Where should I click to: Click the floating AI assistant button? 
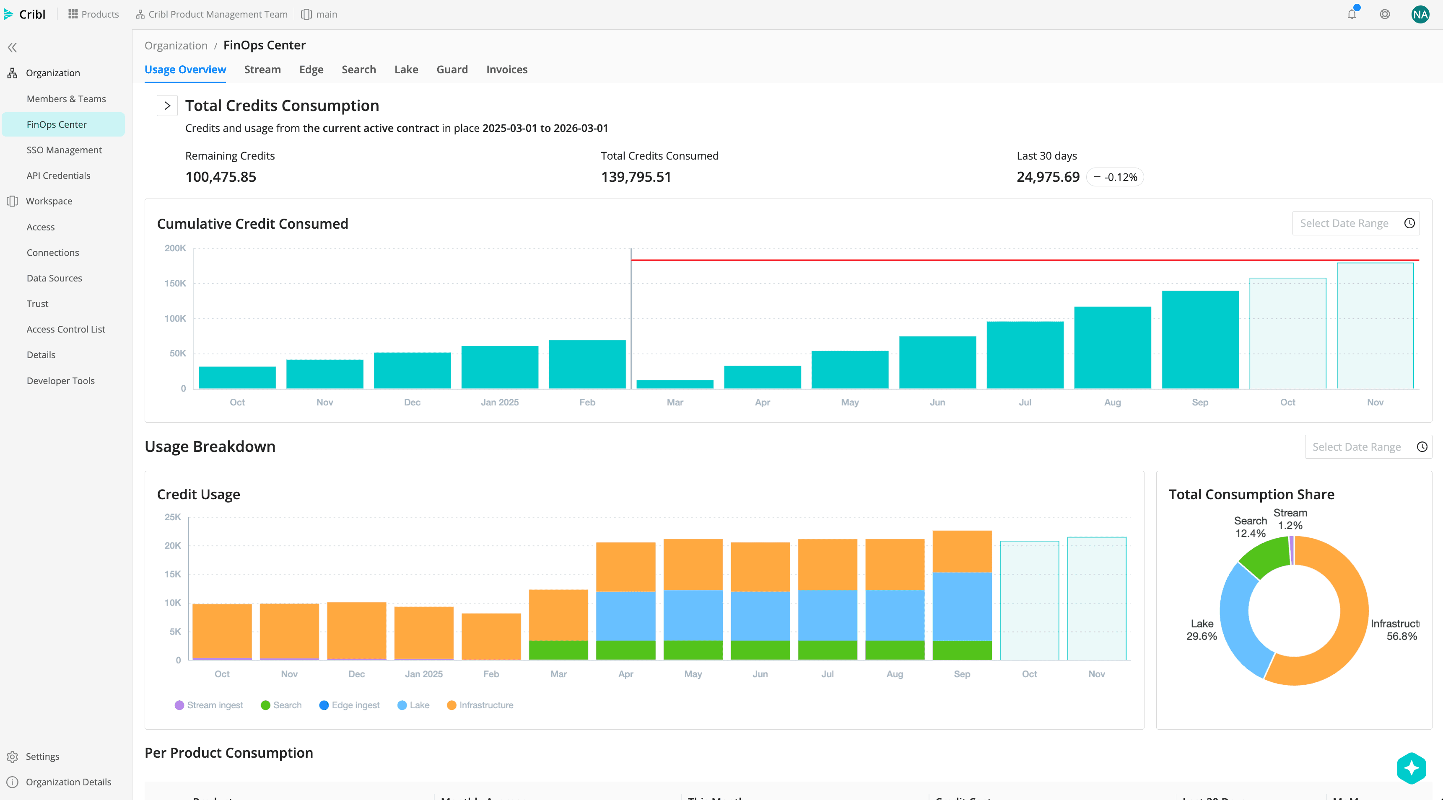pyautogui.click(x=1411, y=768)
